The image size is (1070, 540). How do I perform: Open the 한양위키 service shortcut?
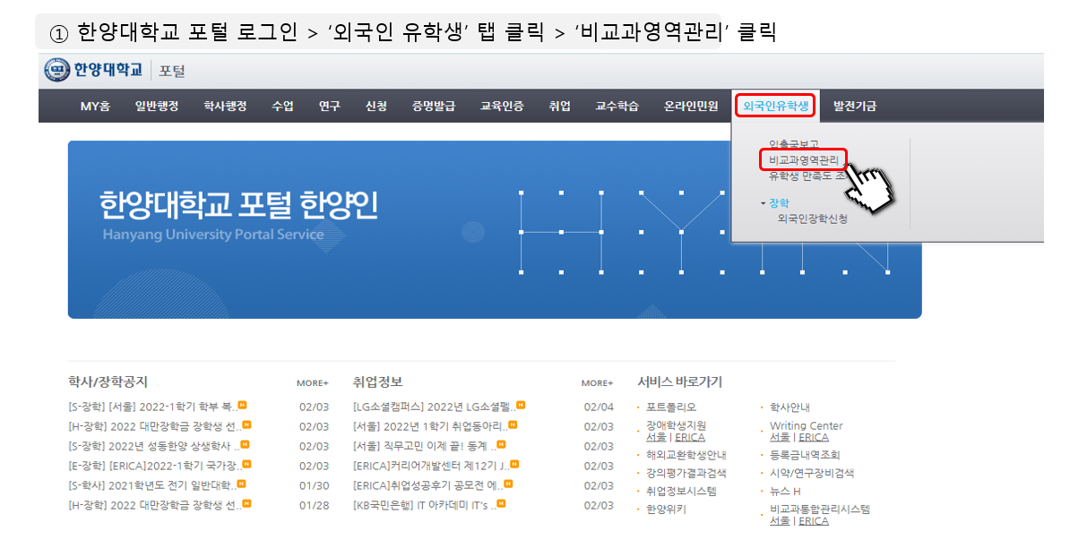coord(666,510)
